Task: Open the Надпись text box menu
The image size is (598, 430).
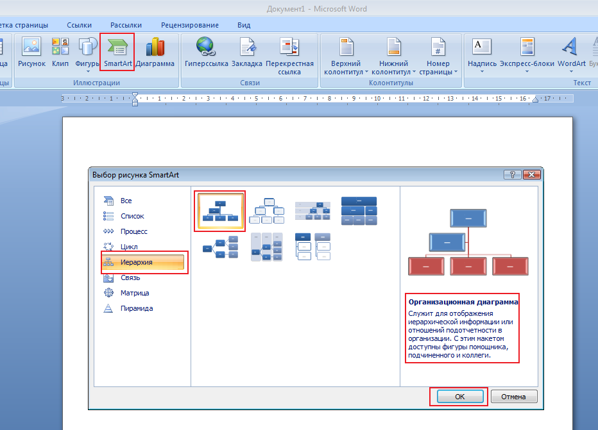Action: point(482,54)
